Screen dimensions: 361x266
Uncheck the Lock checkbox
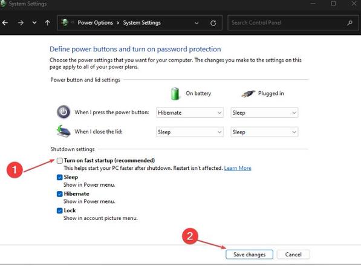pyautogui.click(x=60, y=210)
